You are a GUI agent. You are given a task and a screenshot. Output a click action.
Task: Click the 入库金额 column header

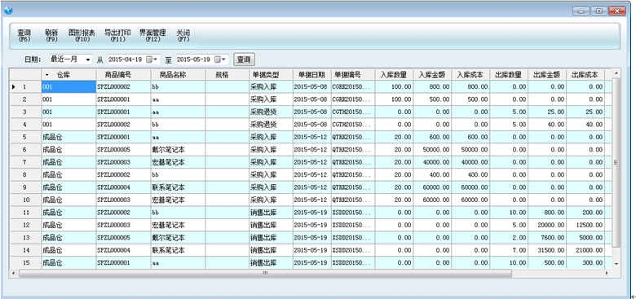tap(432, 75)
